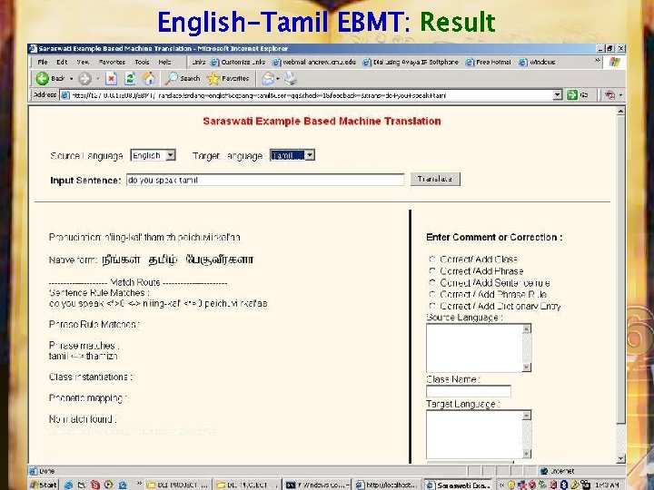The height and width of the screenshot is (490, 654).
Task: Open the Help menu
Action: 164,62
